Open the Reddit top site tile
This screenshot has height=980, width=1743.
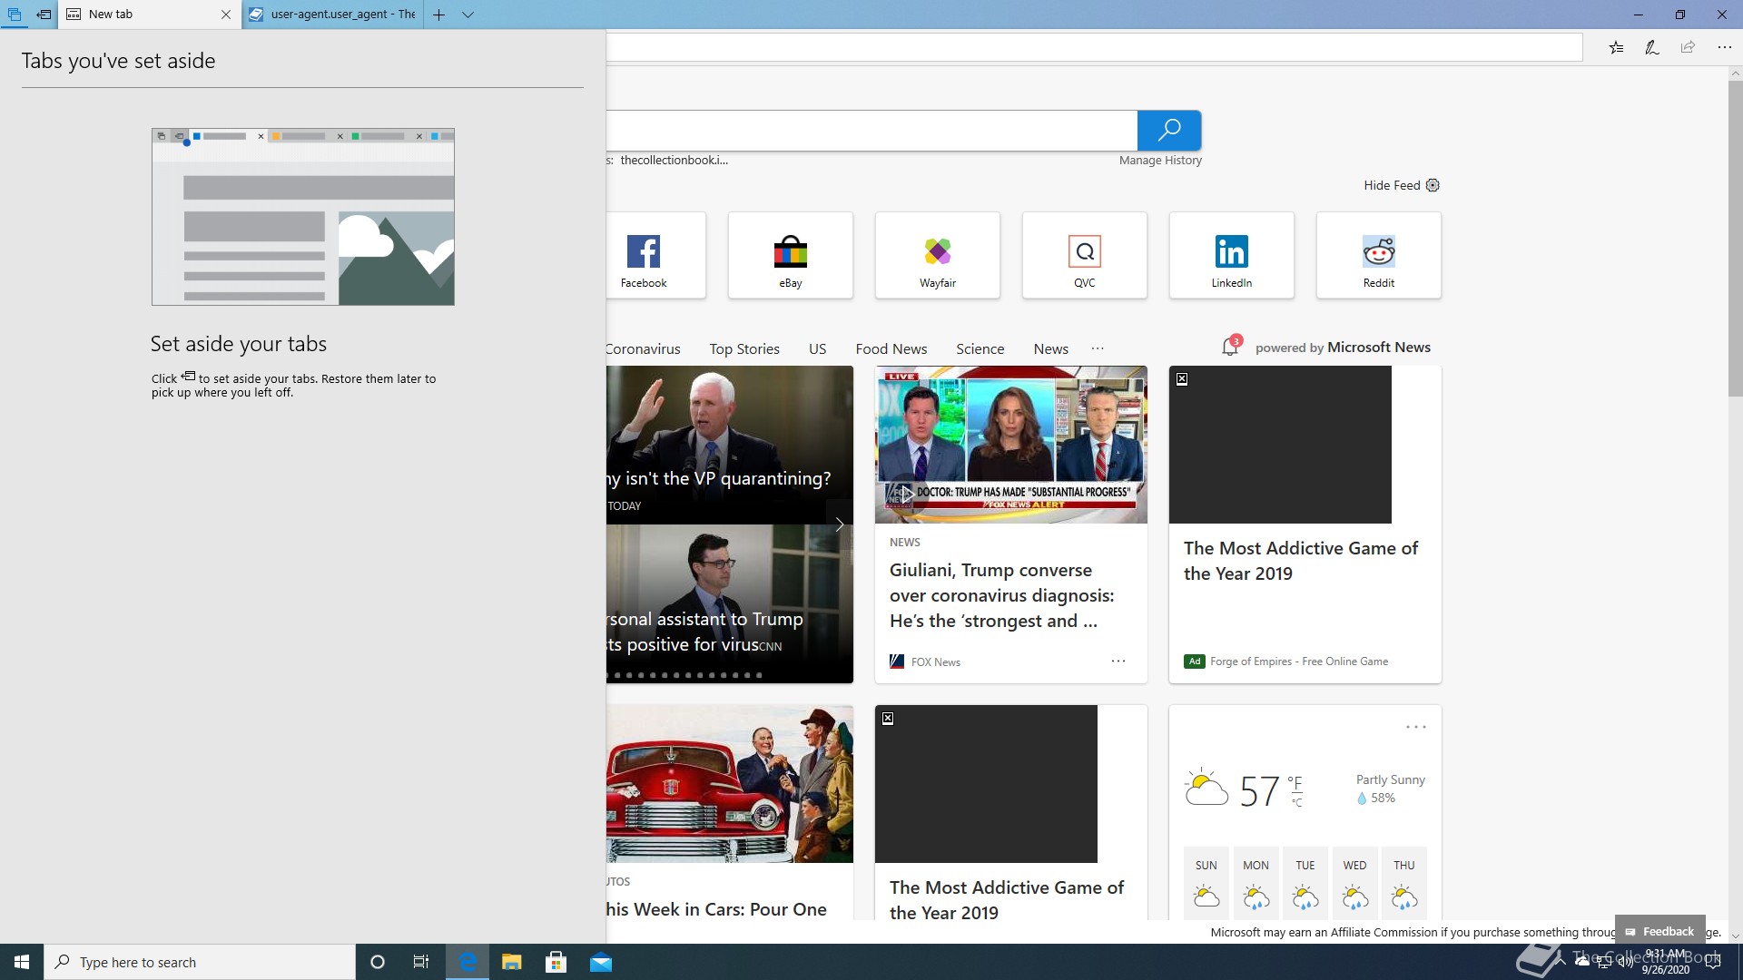tap(1379, 255)
